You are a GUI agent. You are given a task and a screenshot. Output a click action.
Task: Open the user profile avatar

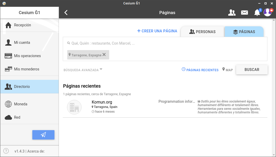click(x=268, y=12)
